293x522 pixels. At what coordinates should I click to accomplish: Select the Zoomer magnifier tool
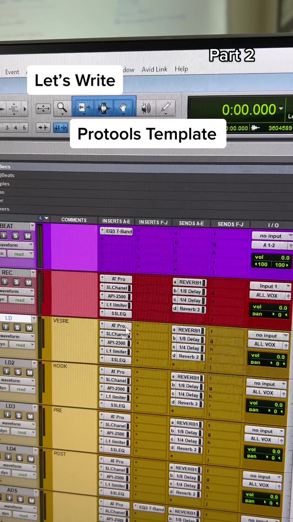pyautogui.click(x=62, y=108)
